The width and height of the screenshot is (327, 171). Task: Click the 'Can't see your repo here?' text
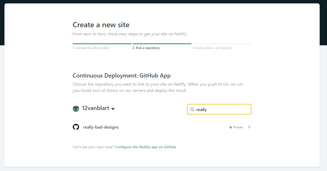pyautogui.click(x=93, y=147)
